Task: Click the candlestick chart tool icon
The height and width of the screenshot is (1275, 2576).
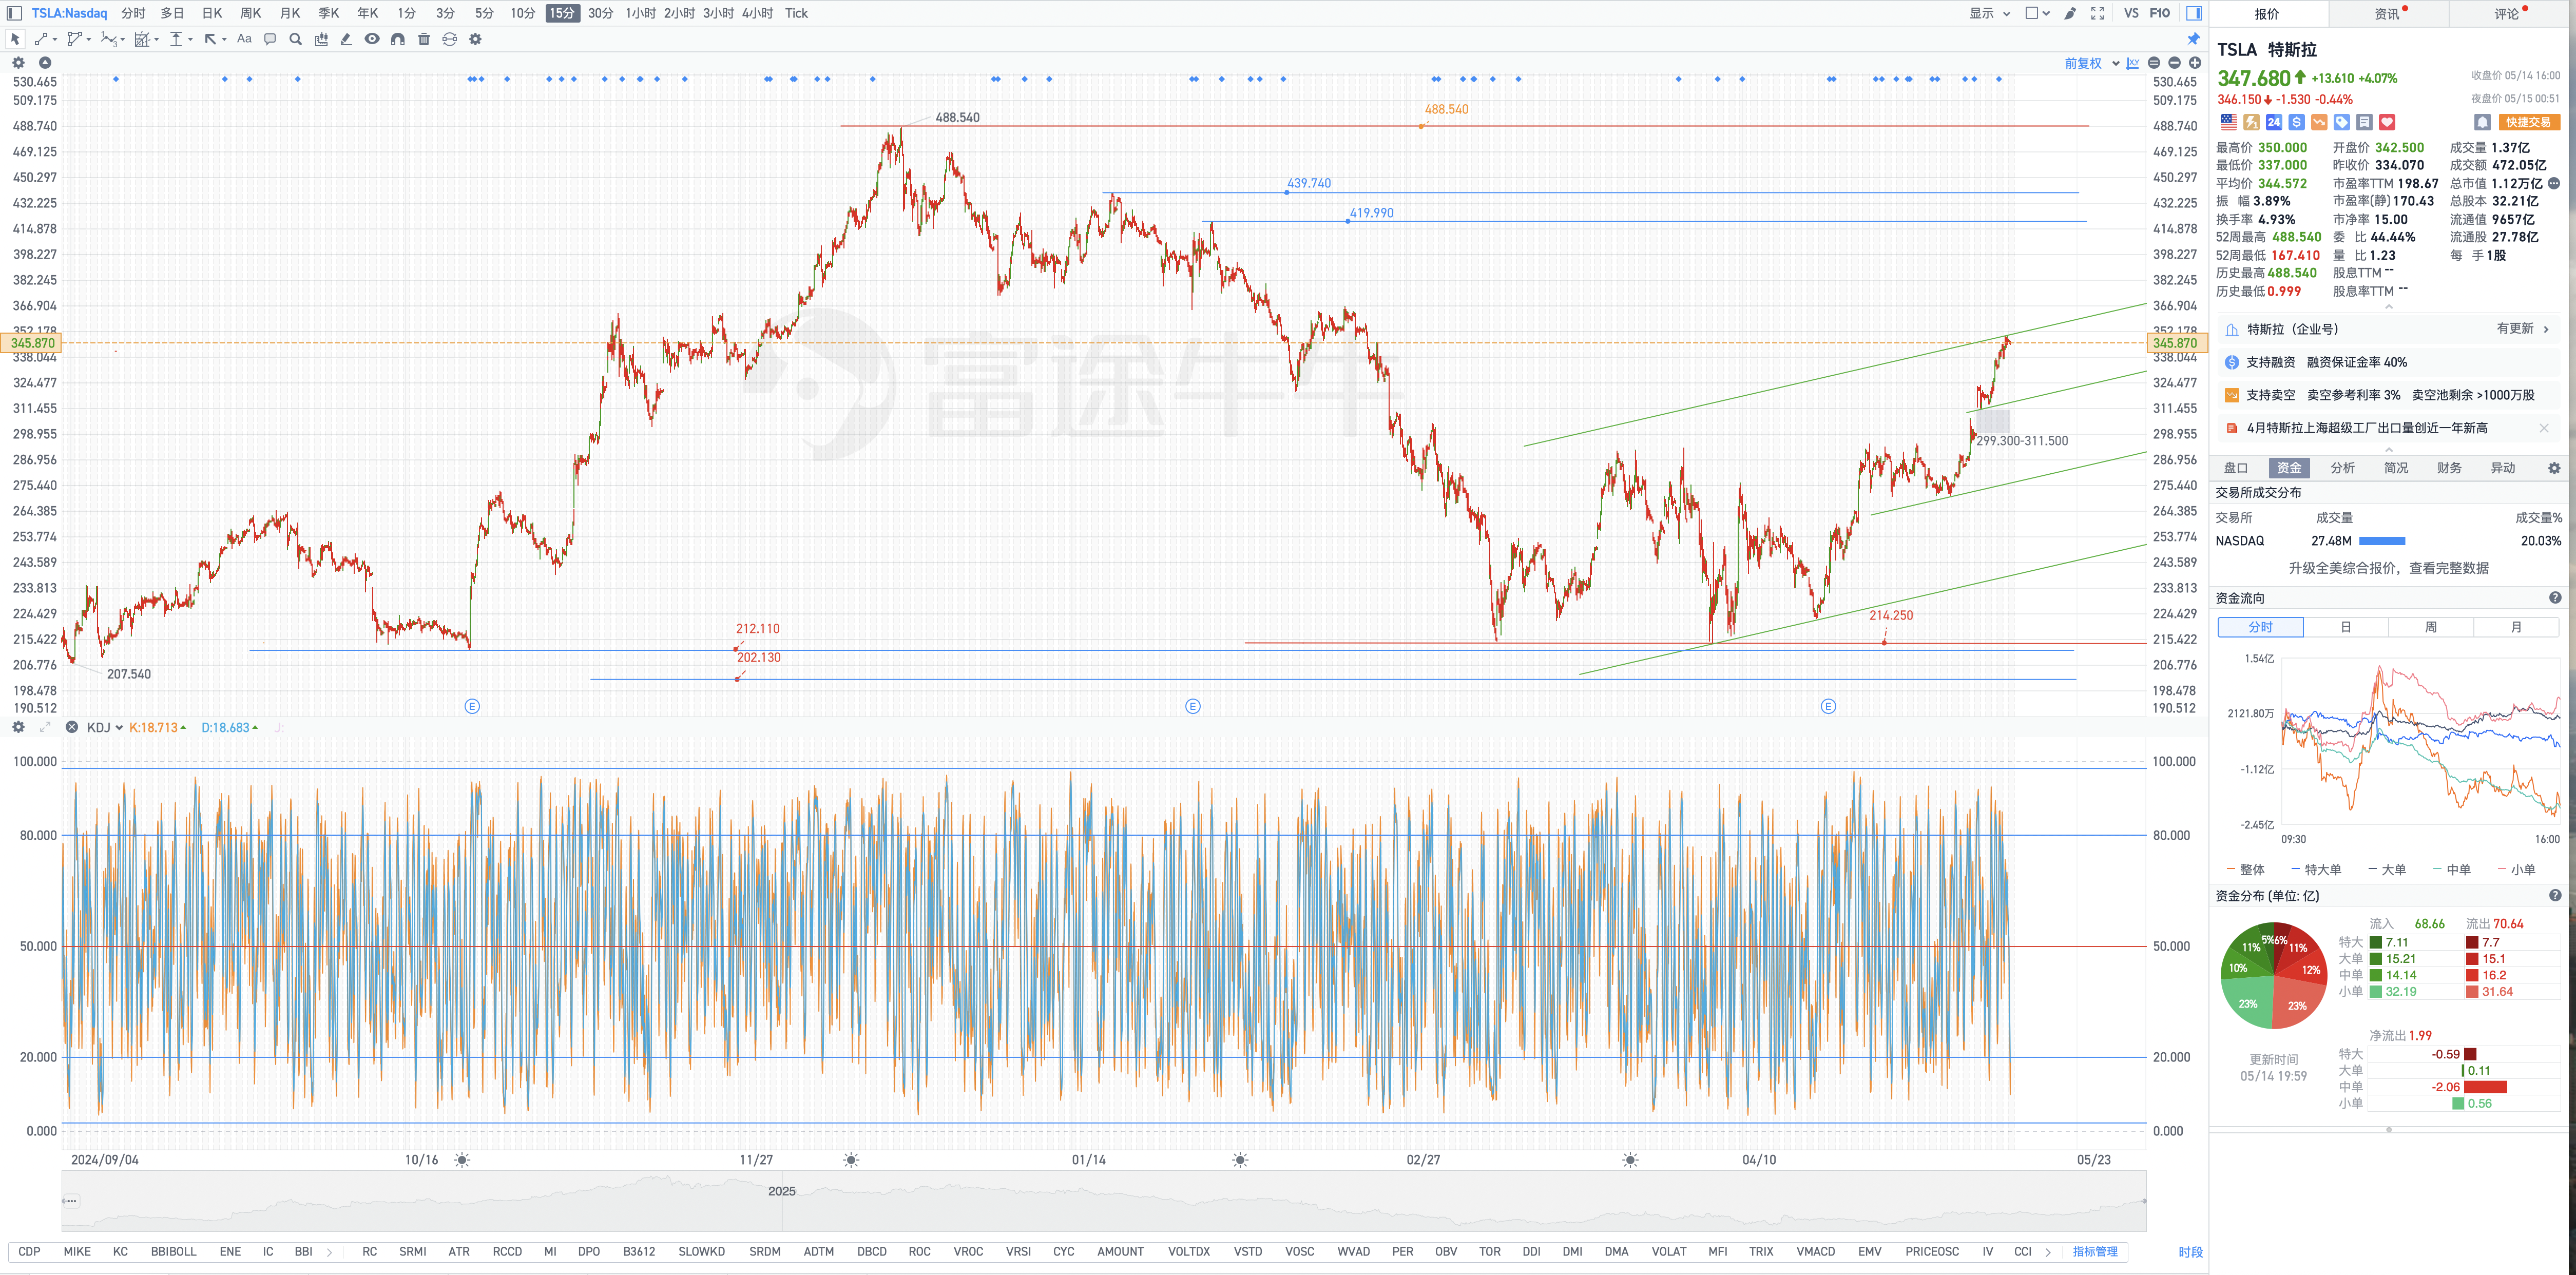Action: [321, 39]
